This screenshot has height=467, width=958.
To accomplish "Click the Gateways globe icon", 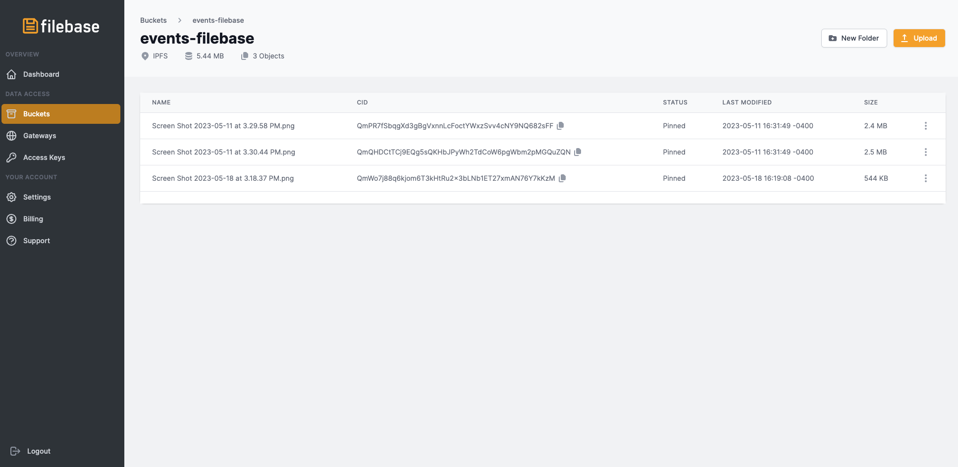I will [11, 136].
